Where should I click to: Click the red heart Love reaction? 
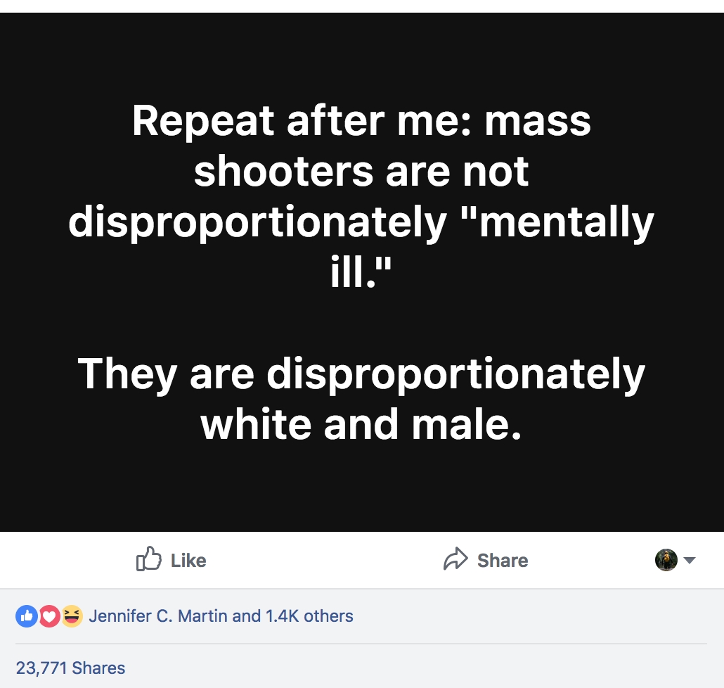pyautogui.click(x=49, y=616)
